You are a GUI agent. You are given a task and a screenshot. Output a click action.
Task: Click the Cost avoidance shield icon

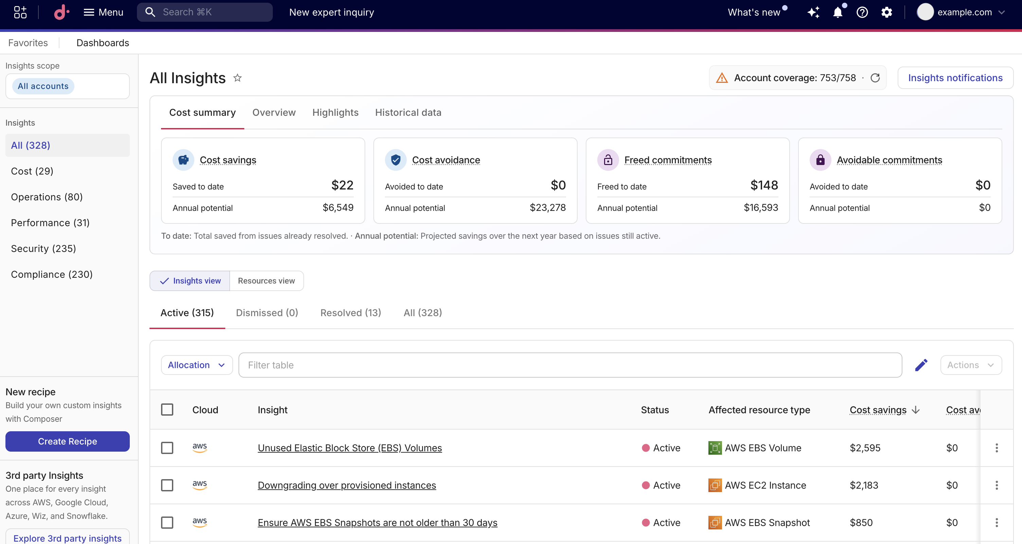click(x=395, y=160)
